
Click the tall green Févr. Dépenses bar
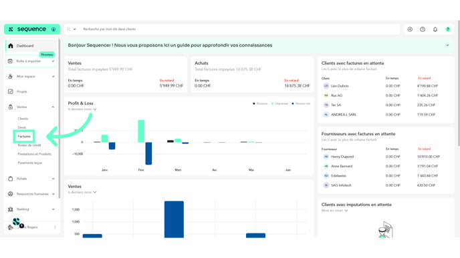click(x=141, y=131)
